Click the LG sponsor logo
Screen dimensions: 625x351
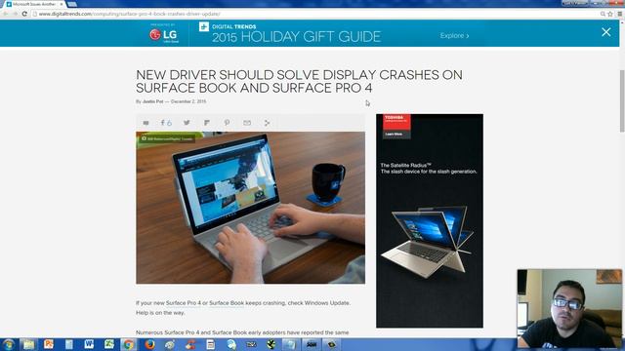coord(164,35)
